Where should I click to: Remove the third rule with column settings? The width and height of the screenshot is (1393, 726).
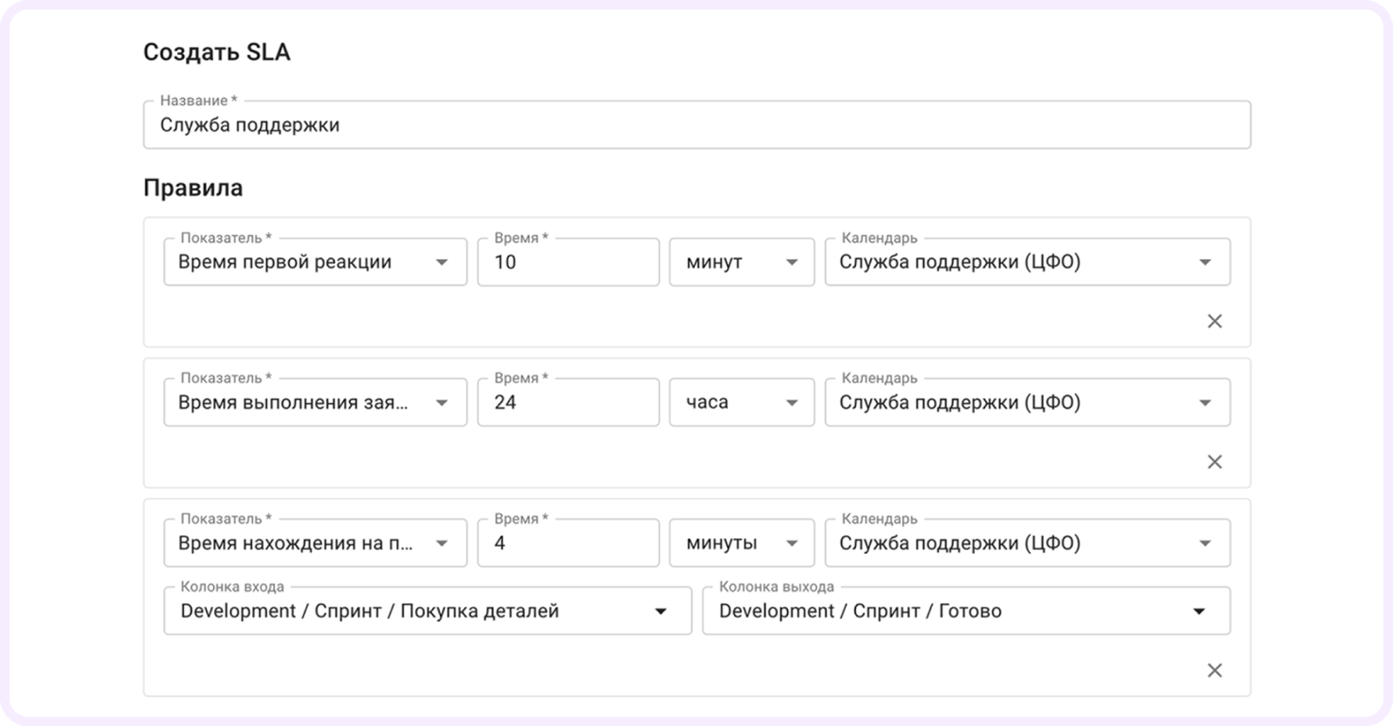click(x=1214, y=670)
